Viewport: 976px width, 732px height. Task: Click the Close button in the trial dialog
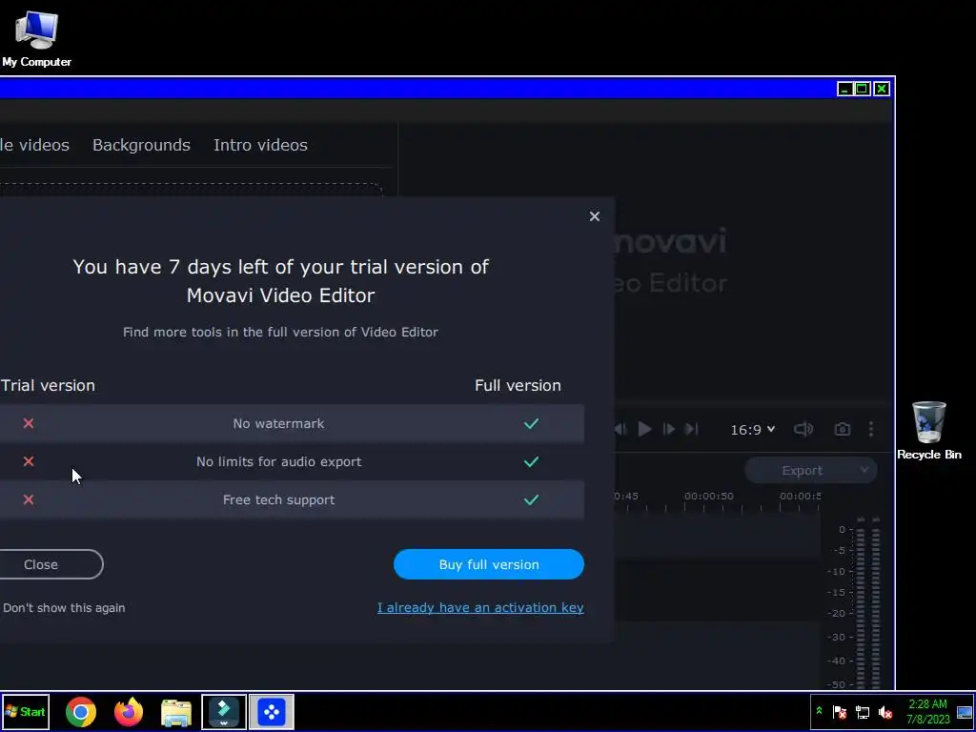[41, 564]
